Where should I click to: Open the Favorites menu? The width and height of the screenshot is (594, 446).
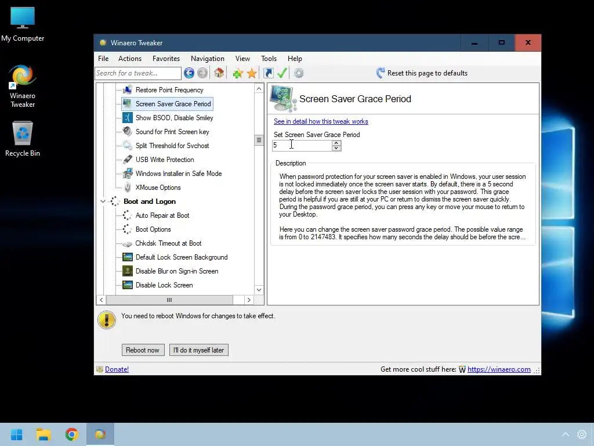click(x=166, y=59)
